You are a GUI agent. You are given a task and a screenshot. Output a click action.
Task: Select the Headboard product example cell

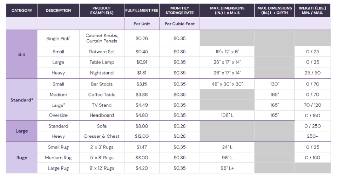coord(102,115)
